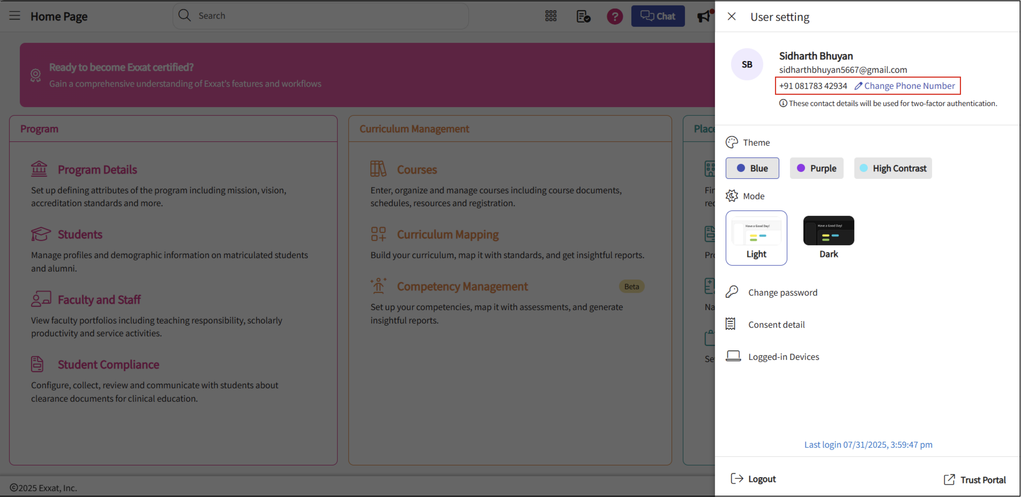Viewport: 1021px width, 497px height.
Task: Open Competency Management in Curriculum Management
Action: (462, 286)
